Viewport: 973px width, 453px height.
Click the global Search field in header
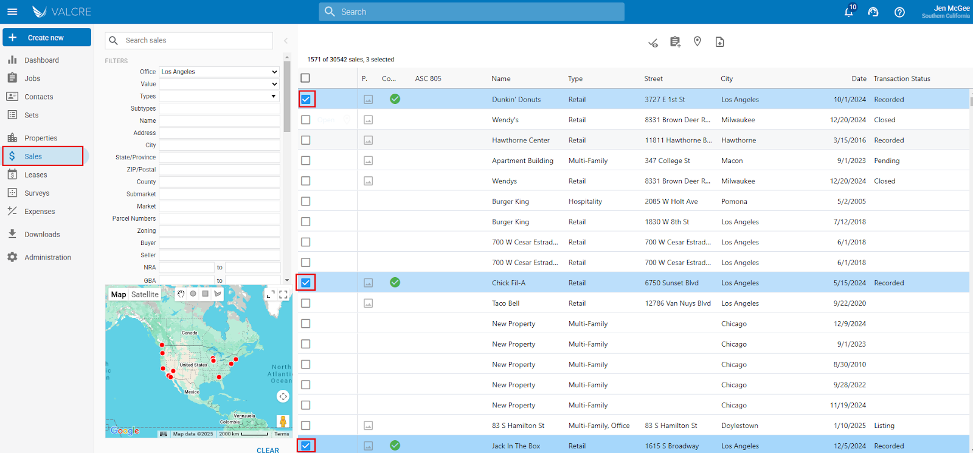point(471,12)
